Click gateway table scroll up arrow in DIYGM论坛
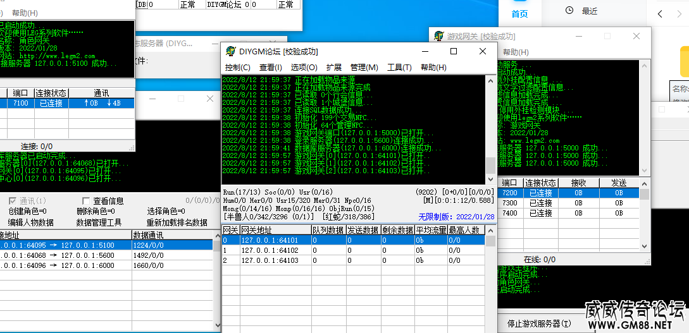689x333 pixels. pos(490,231)
